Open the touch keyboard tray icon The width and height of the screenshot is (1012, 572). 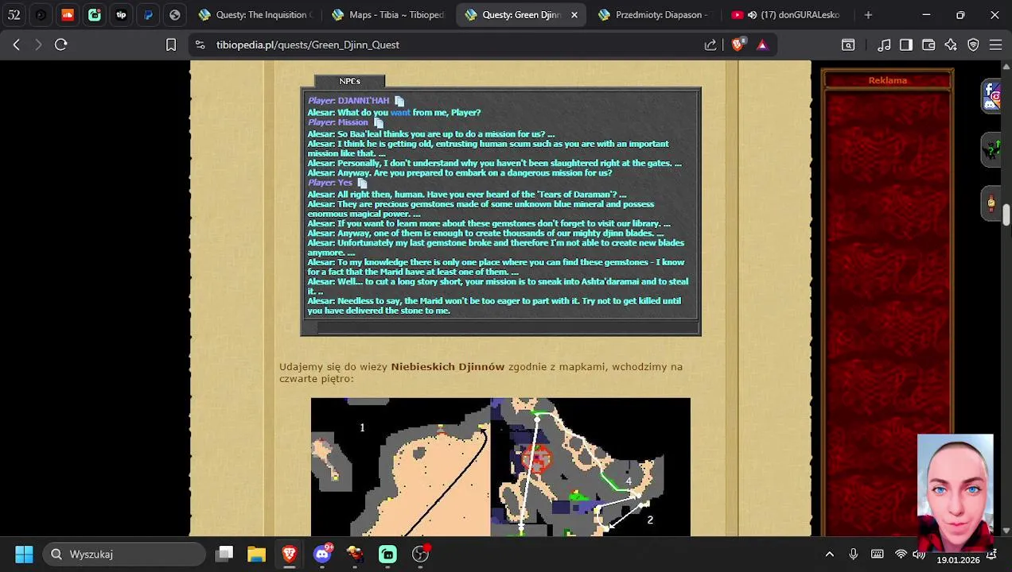[x=877, y=555]
